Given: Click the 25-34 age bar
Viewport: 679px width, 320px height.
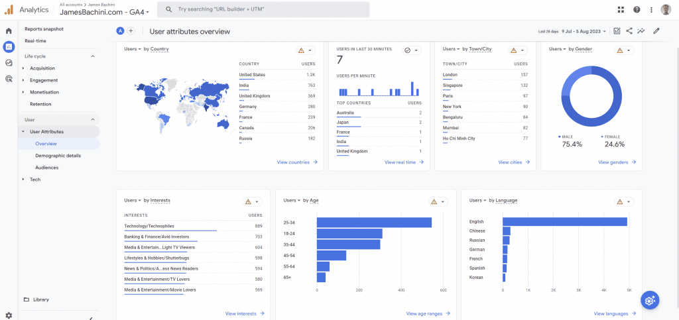Looking at the screenshot, I should [x=374, y=223].
